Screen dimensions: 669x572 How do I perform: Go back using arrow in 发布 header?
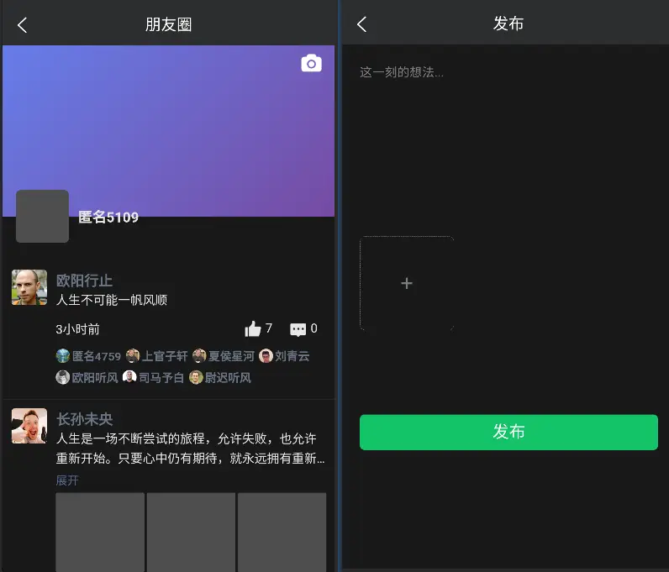[x=361, y=24]
